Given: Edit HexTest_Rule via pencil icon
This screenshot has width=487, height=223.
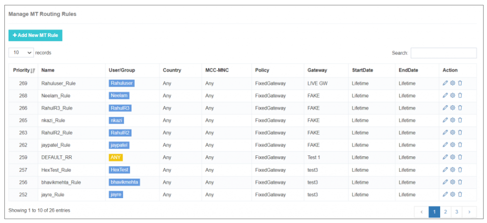Looking at the screenshot, I should pyautogui.click(x=445, y=170).
